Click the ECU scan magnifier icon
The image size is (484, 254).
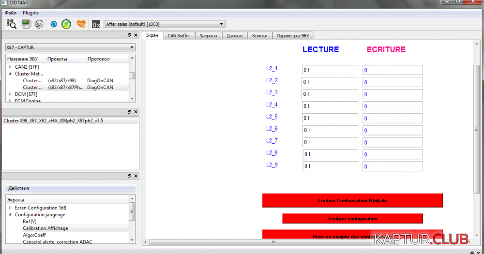pyautogui.click(x=11, y=24)
